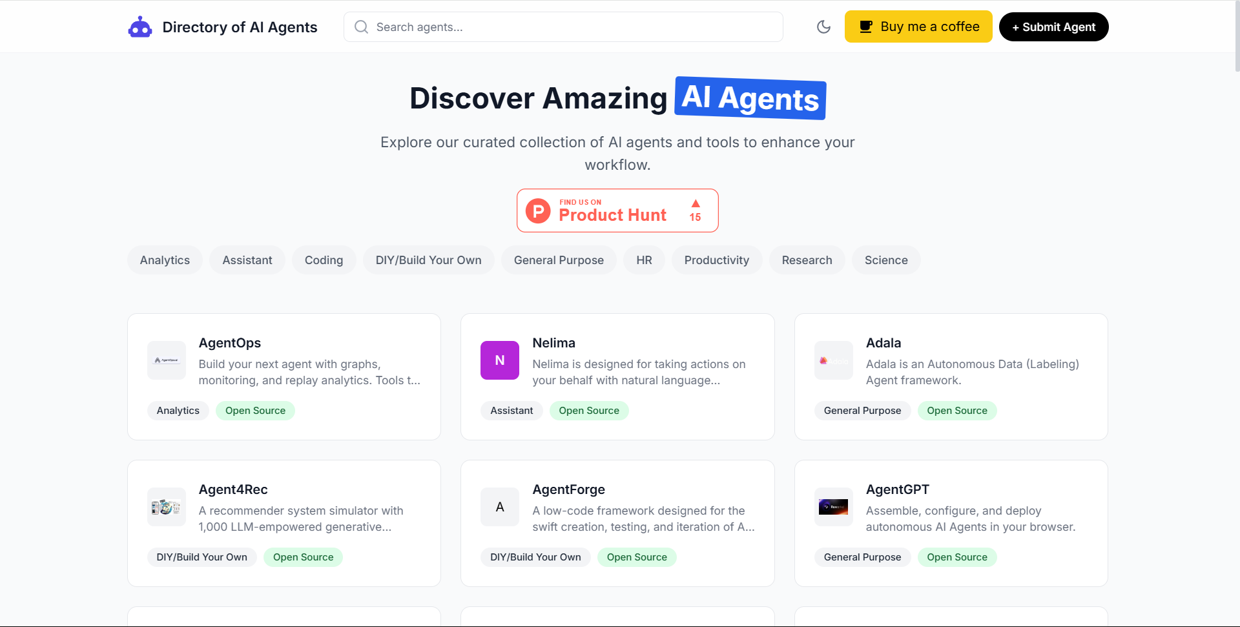Click the purple robot logo icon
The height and width of the screenshot is (627, 1240).
tap(140, 27)
